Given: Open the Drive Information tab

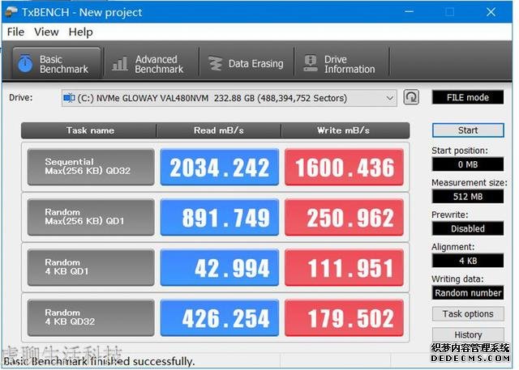Looking at the screenshot, I should click(341, 63).
